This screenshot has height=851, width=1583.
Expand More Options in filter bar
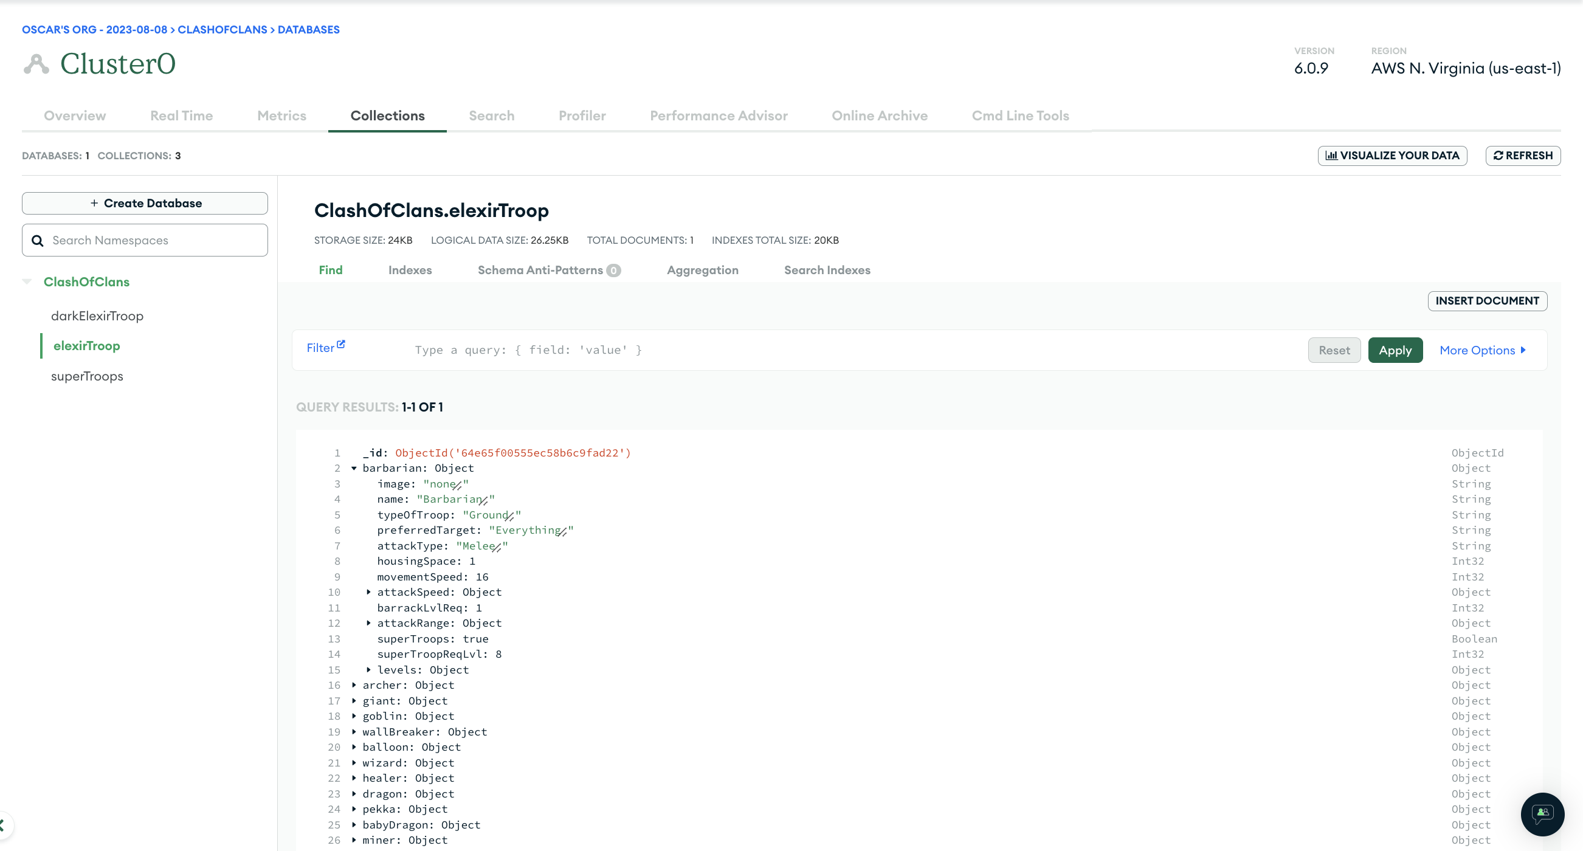coord(1482,350)
